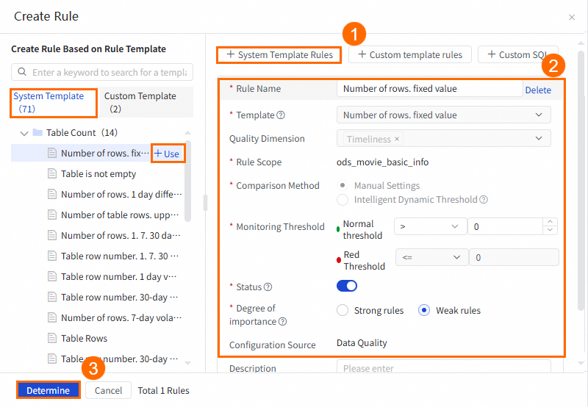588x407 pixels.
Task: Toggle the Status switch off
Action: pyautogui.click(x=347, y=287)
